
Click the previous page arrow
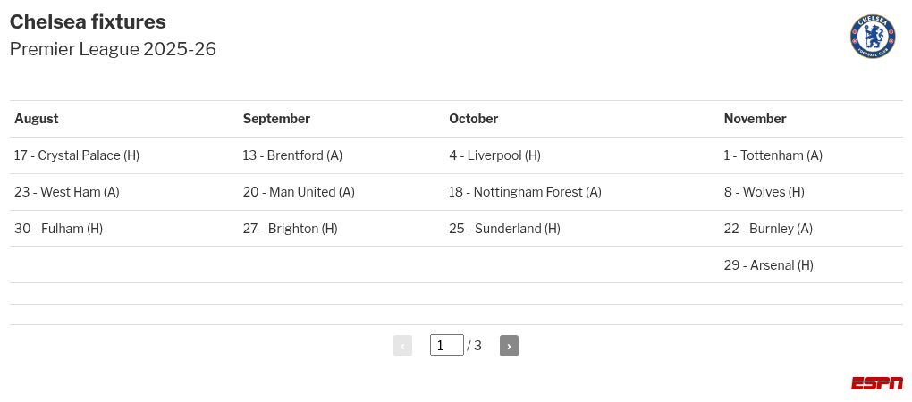click(x=402, y=346)
